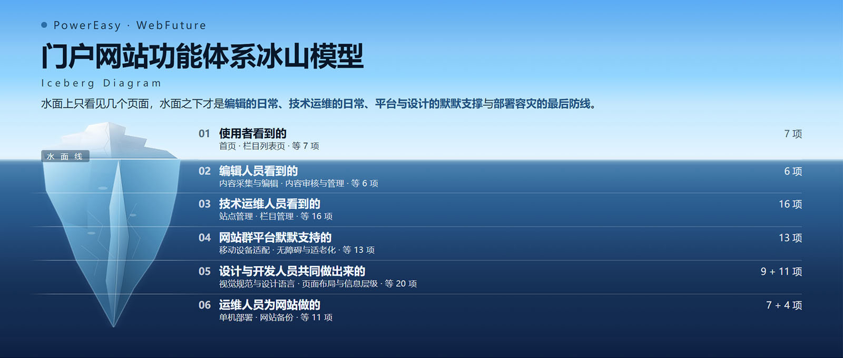This screenshot has width=843, height=358.
Task: Click subtitle 站点管理 · 栏目管理 · 等 16 项
Action: click(276, 216)
